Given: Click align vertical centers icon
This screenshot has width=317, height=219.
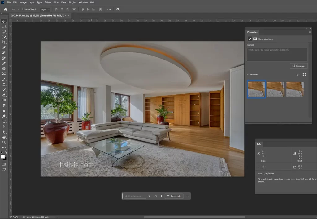Looking at the screenshot, I should click(x=88, y=9).
